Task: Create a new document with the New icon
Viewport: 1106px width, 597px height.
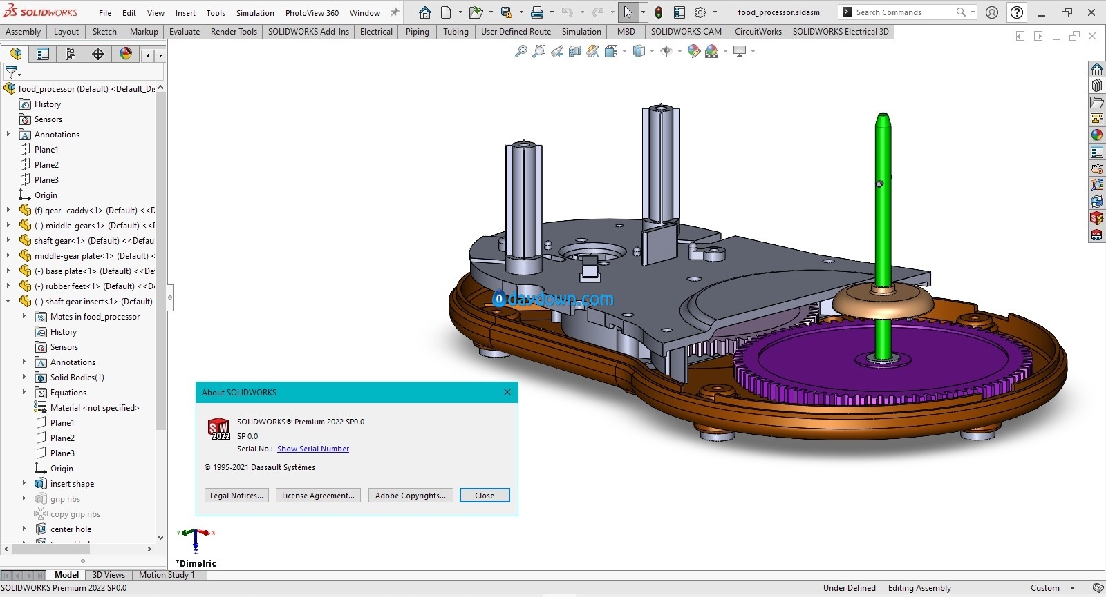Action: [446, 12]
